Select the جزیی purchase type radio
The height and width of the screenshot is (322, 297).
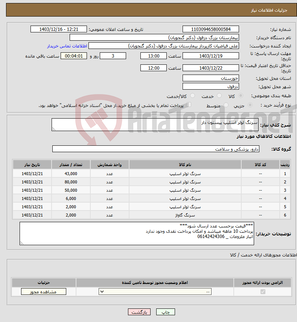(250, 105)
